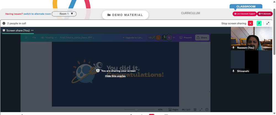Click the 2 people in call text
This screenshot has width=276, height=115.
[x=17, y=23]
